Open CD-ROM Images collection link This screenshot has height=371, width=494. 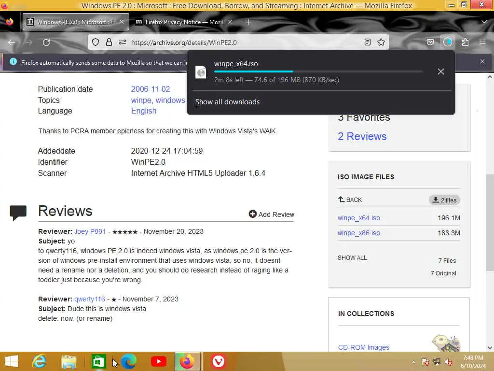tap(364, 347)
